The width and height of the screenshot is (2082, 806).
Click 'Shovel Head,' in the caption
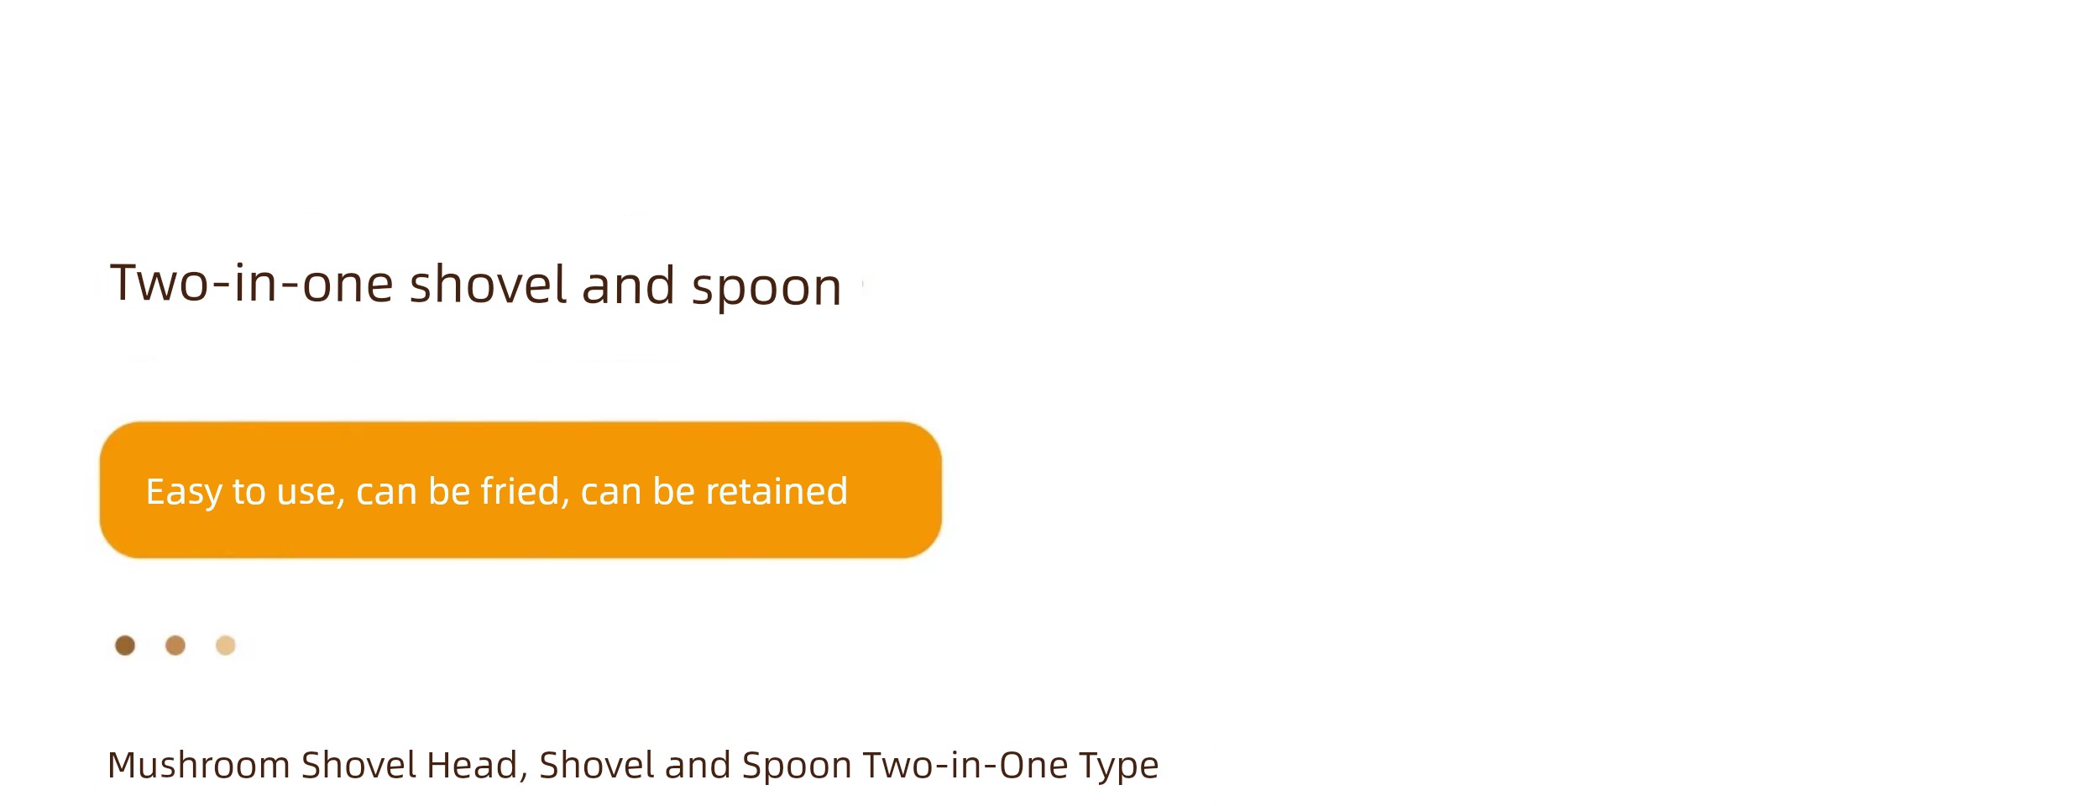(x=415, y=766)
